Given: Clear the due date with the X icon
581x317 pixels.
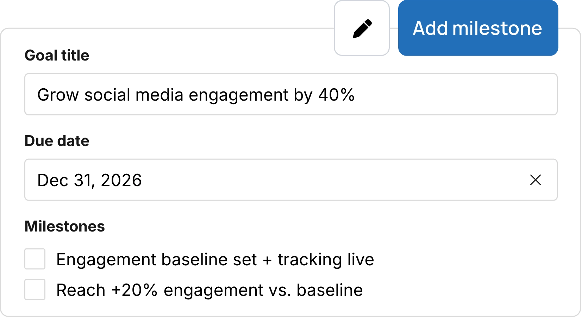Looking at the screenshot, I should [x=535, y=180].
